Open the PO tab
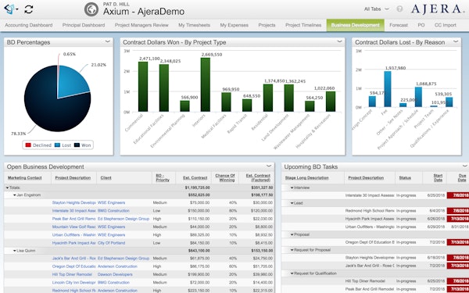Screen dimensions: 469x293 pyautogui.click(x=421, y=25)
